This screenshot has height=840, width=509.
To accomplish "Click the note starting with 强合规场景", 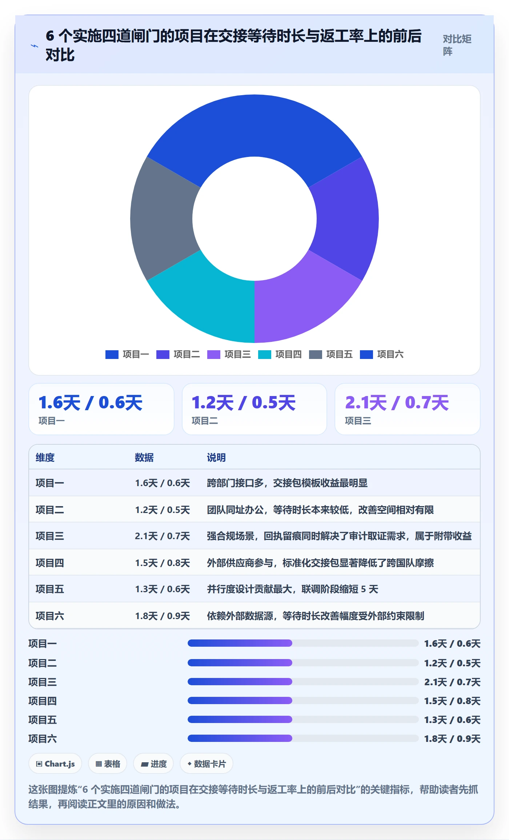I will pyautogui.click(x=339, y=536).
